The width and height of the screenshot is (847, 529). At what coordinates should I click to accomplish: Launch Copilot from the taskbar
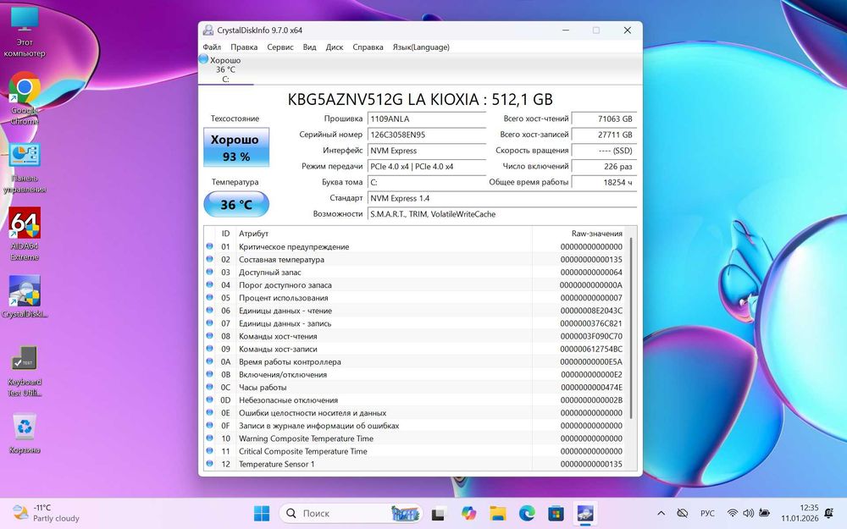click(x=468, y=513)
